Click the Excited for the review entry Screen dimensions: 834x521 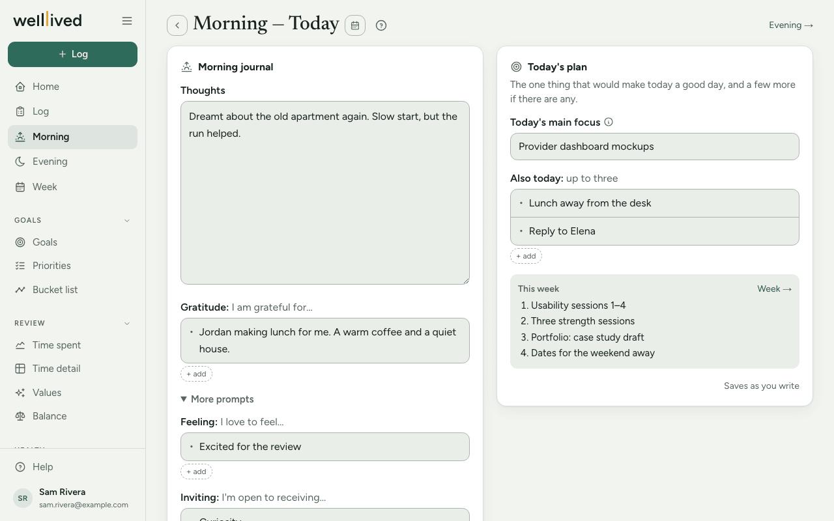(x=325, y=447)
